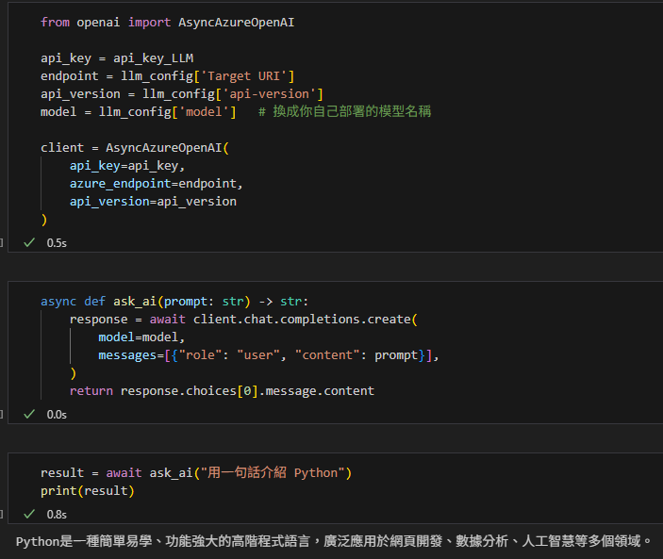Click the green checkmark beside 0.0s
This screenshot has width=663, height=559.
pyautogui.click(x=29, y=415)
